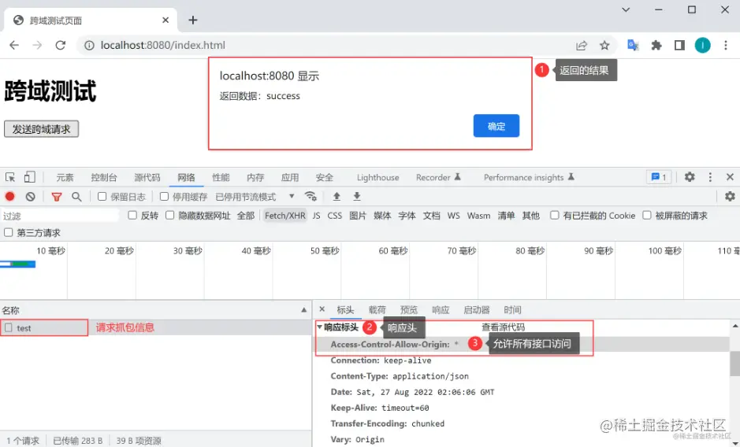Switch to the Performance insights tab

[x=529, y=177]
